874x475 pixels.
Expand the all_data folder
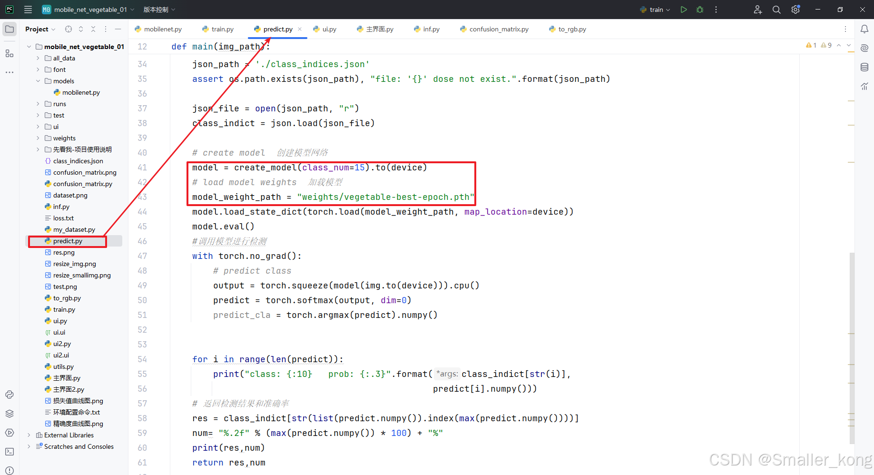pyautogui.click(x=38, y=58)
